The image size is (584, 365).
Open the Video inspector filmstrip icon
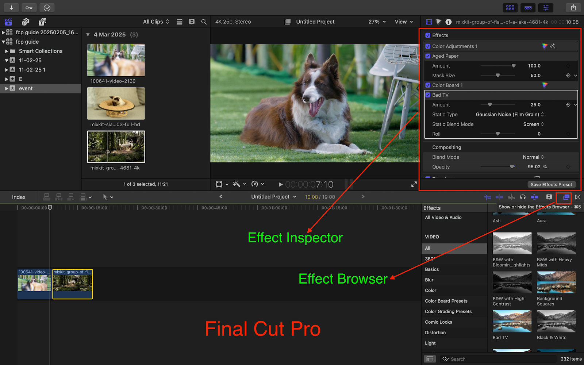429,22
